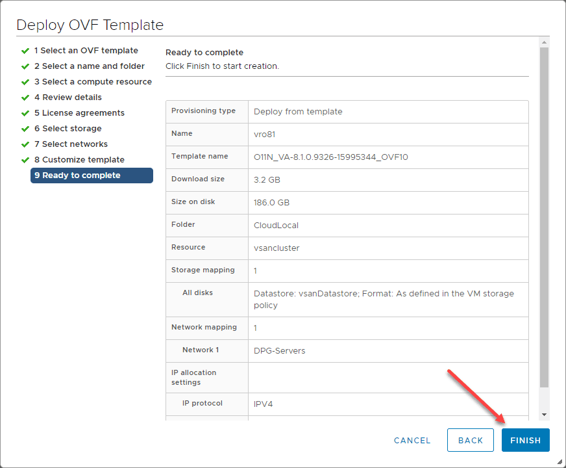Select the Select an OVF template step

coord(86,50)
